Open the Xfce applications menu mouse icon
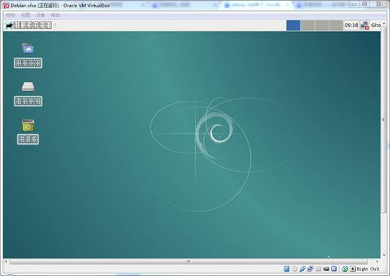This screenshot has width=390, height=276. coord(9,25)
